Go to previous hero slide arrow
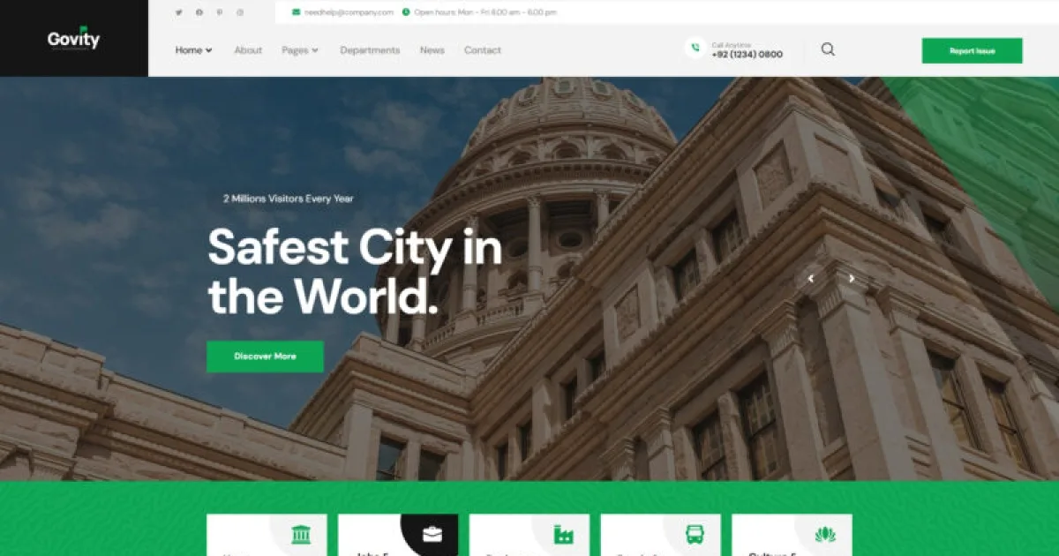1059x556 pixels. 811,278
